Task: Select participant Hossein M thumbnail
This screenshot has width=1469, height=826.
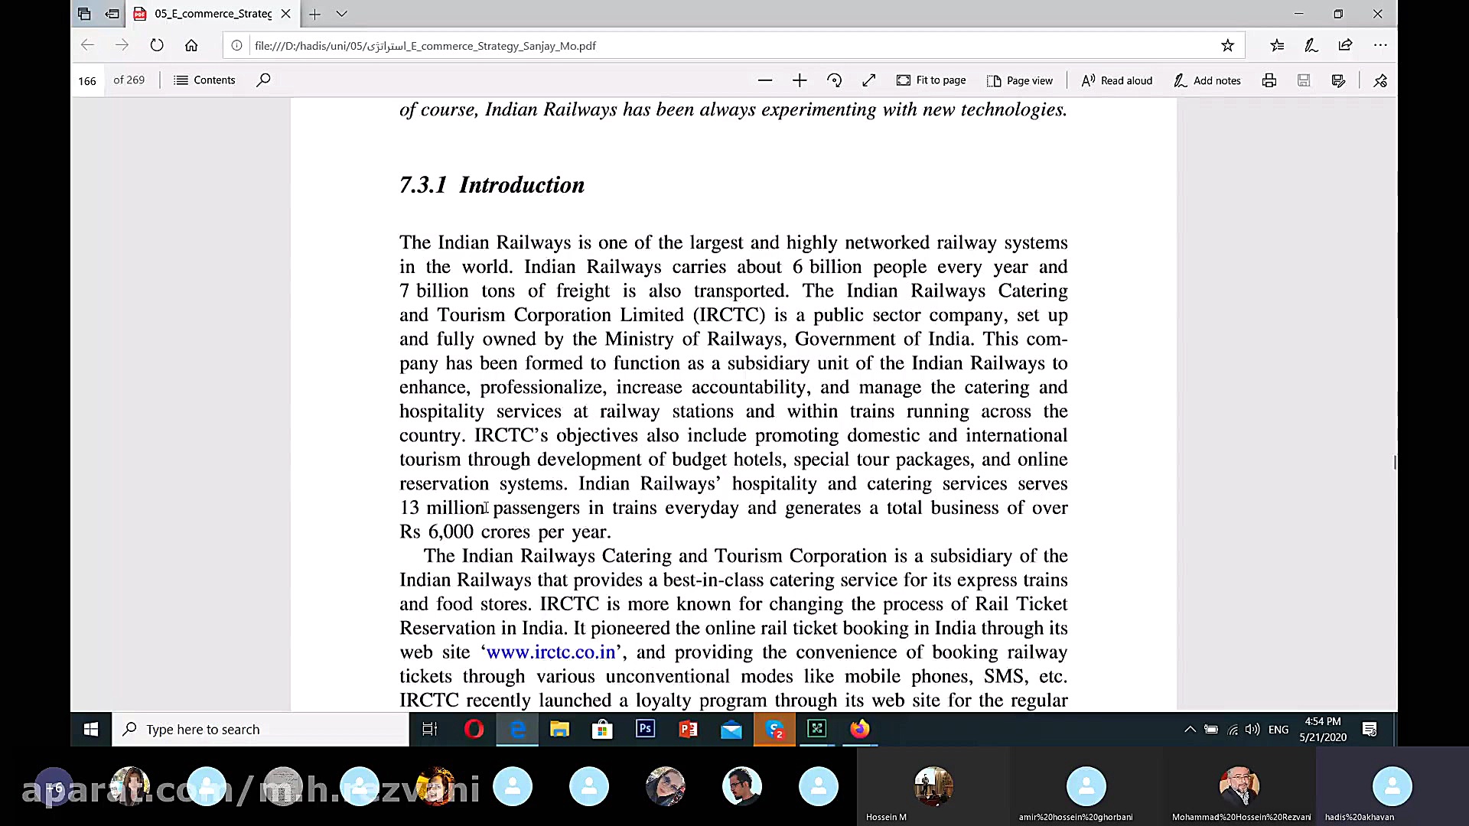Action: [x=933, y=786]
